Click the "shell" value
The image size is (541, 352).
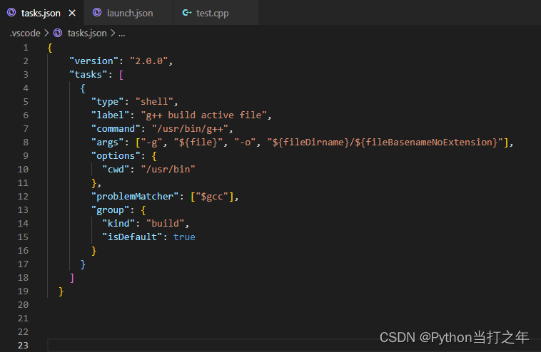[x=154, y=102]
